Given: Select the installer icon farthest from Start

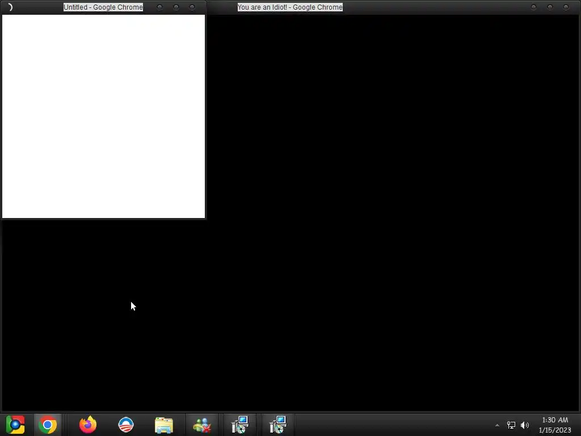Looking at the screenshot, I should (x=278, y=425).
